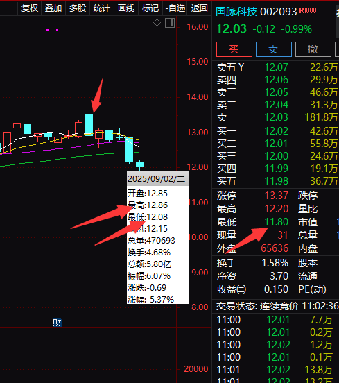Remove stock via -自选 button
339x383 pixels.
(175, 8)
